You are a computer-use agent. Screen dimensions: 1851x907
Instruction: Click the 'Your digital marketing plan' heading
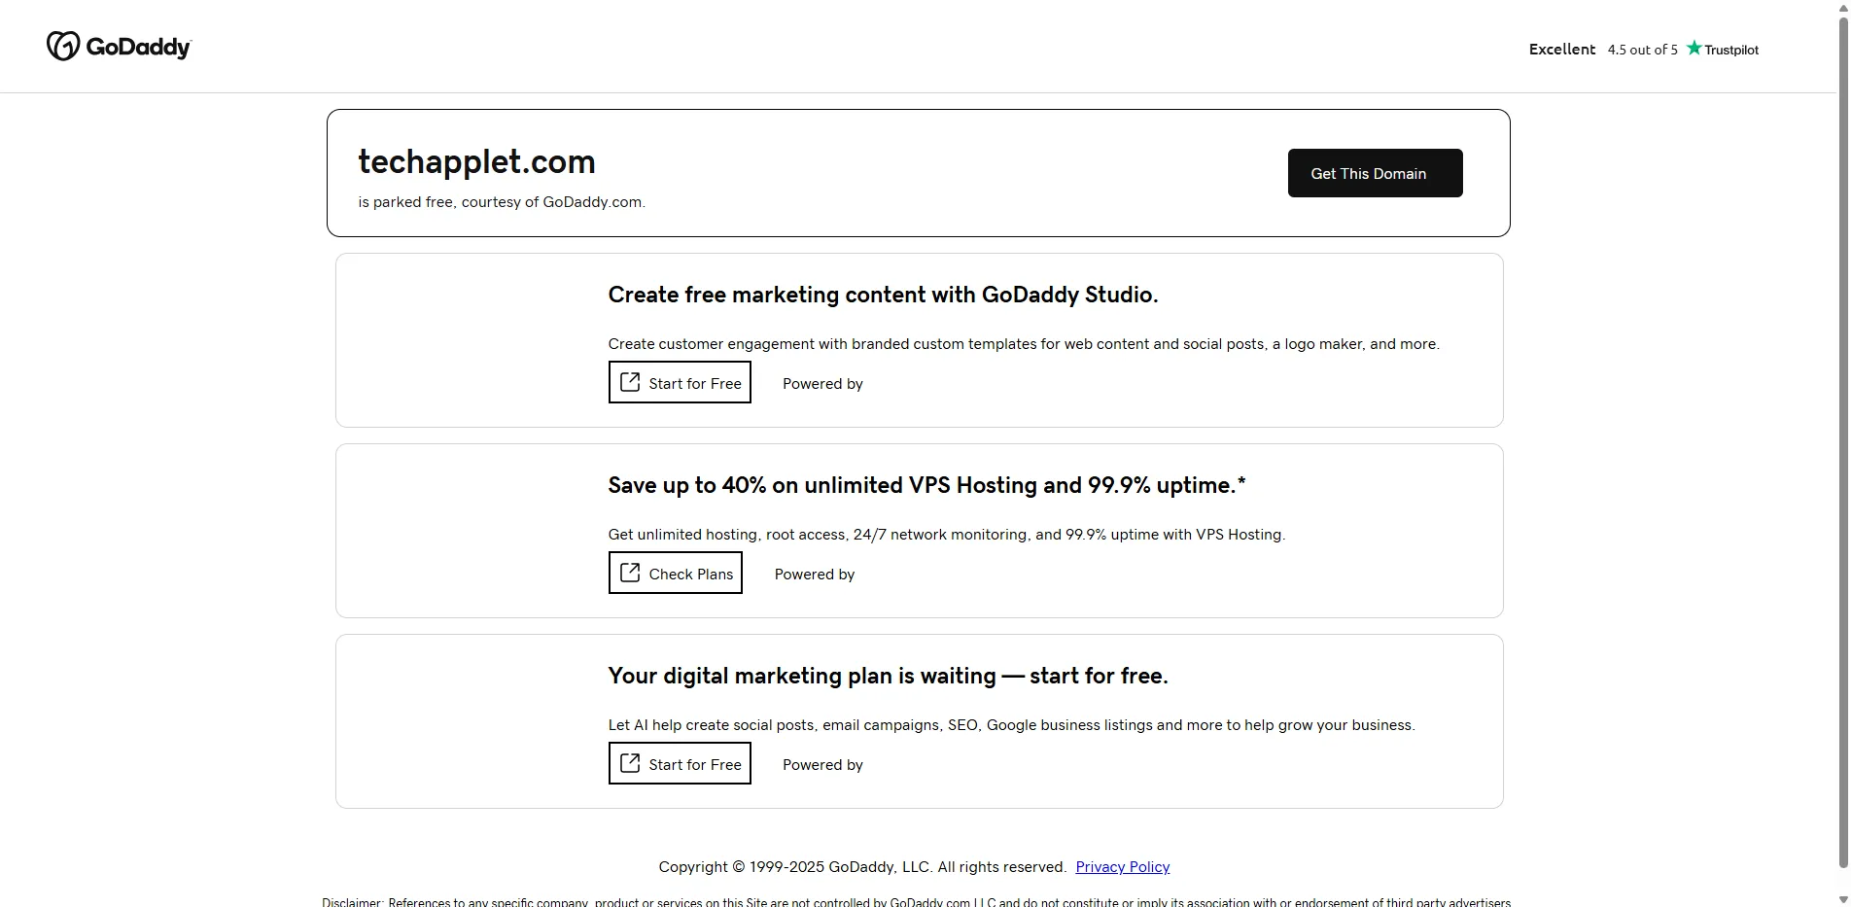[x=888, y=676]
